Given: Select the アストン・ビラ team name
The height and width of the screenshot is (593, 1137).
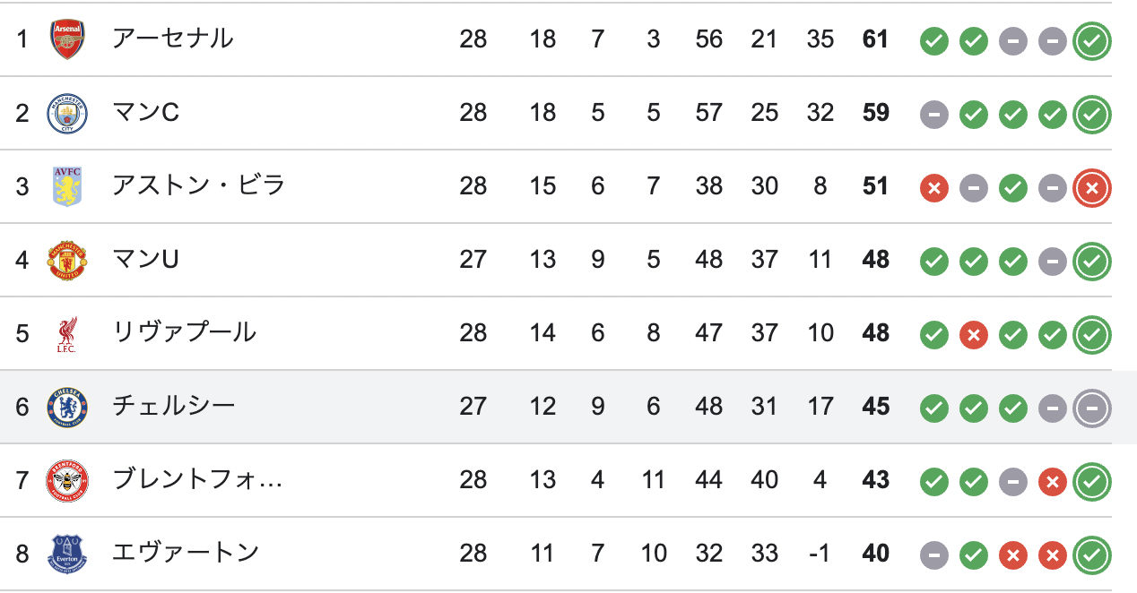Looking at the screenshot, I should pyautogui.click(x=198, y=186).
